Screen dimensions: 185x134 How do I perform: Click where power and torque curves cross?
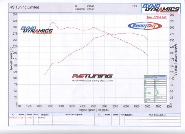[x=110, y=34]
